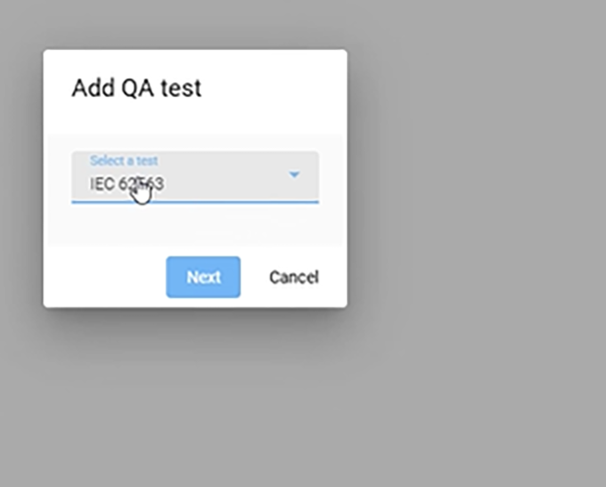Click 'Cancel' to dismiss the dialog
This screenshot has width=606, height=487.
coord(293,277)
